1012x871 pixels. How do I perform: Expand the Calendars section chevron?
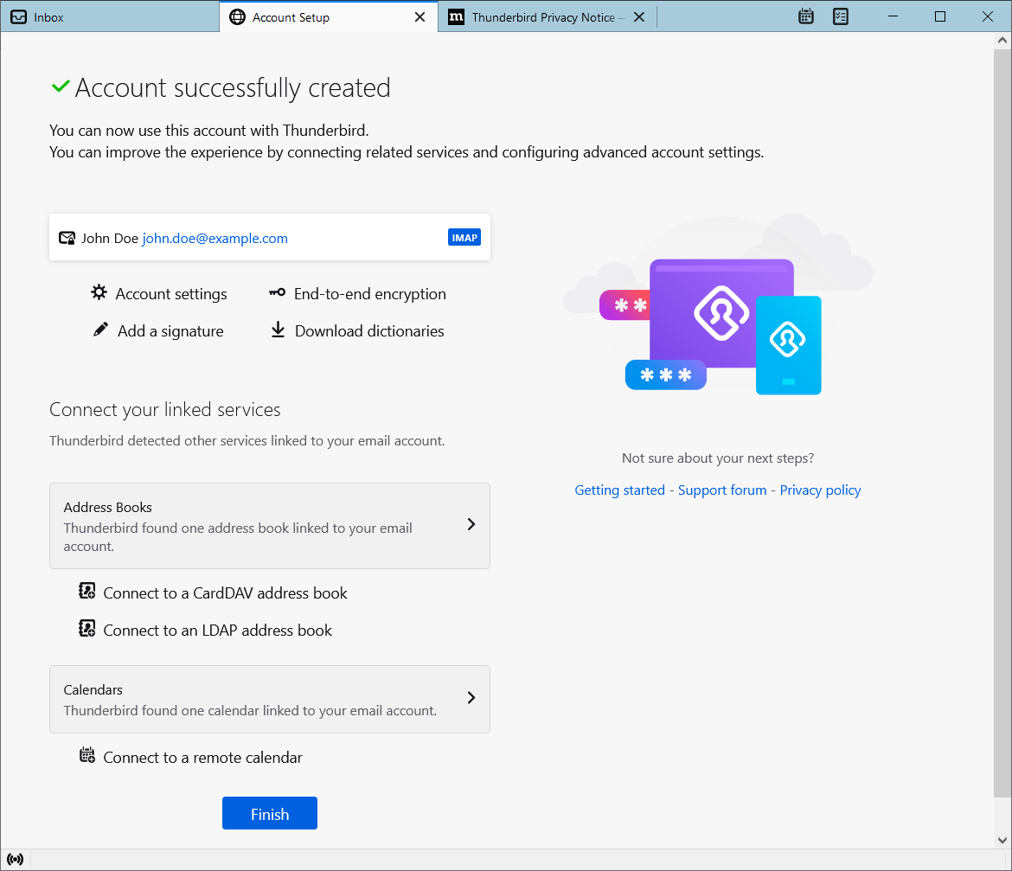point(471,697)
